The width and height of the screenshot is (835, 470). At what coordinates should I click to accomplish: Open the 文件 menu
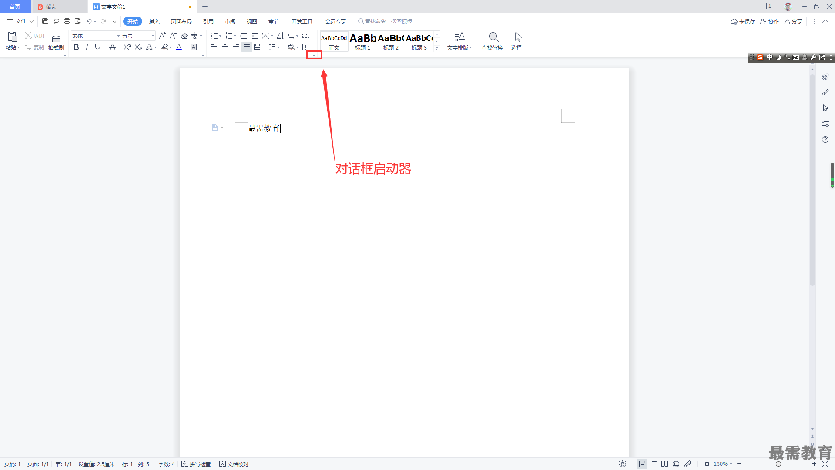[20, 21]
